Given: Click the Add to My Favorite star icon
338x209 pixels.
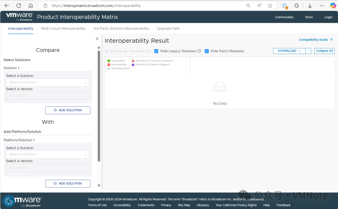Looking at the screenshot, I should [107, 51].
